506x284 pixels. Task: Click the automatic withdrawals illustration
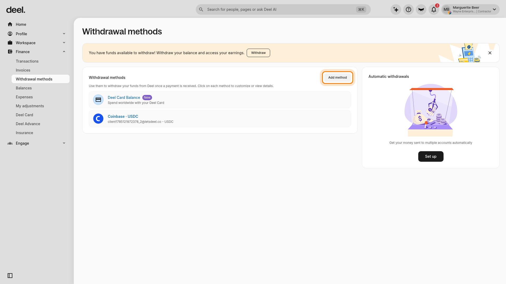(431, 110)
